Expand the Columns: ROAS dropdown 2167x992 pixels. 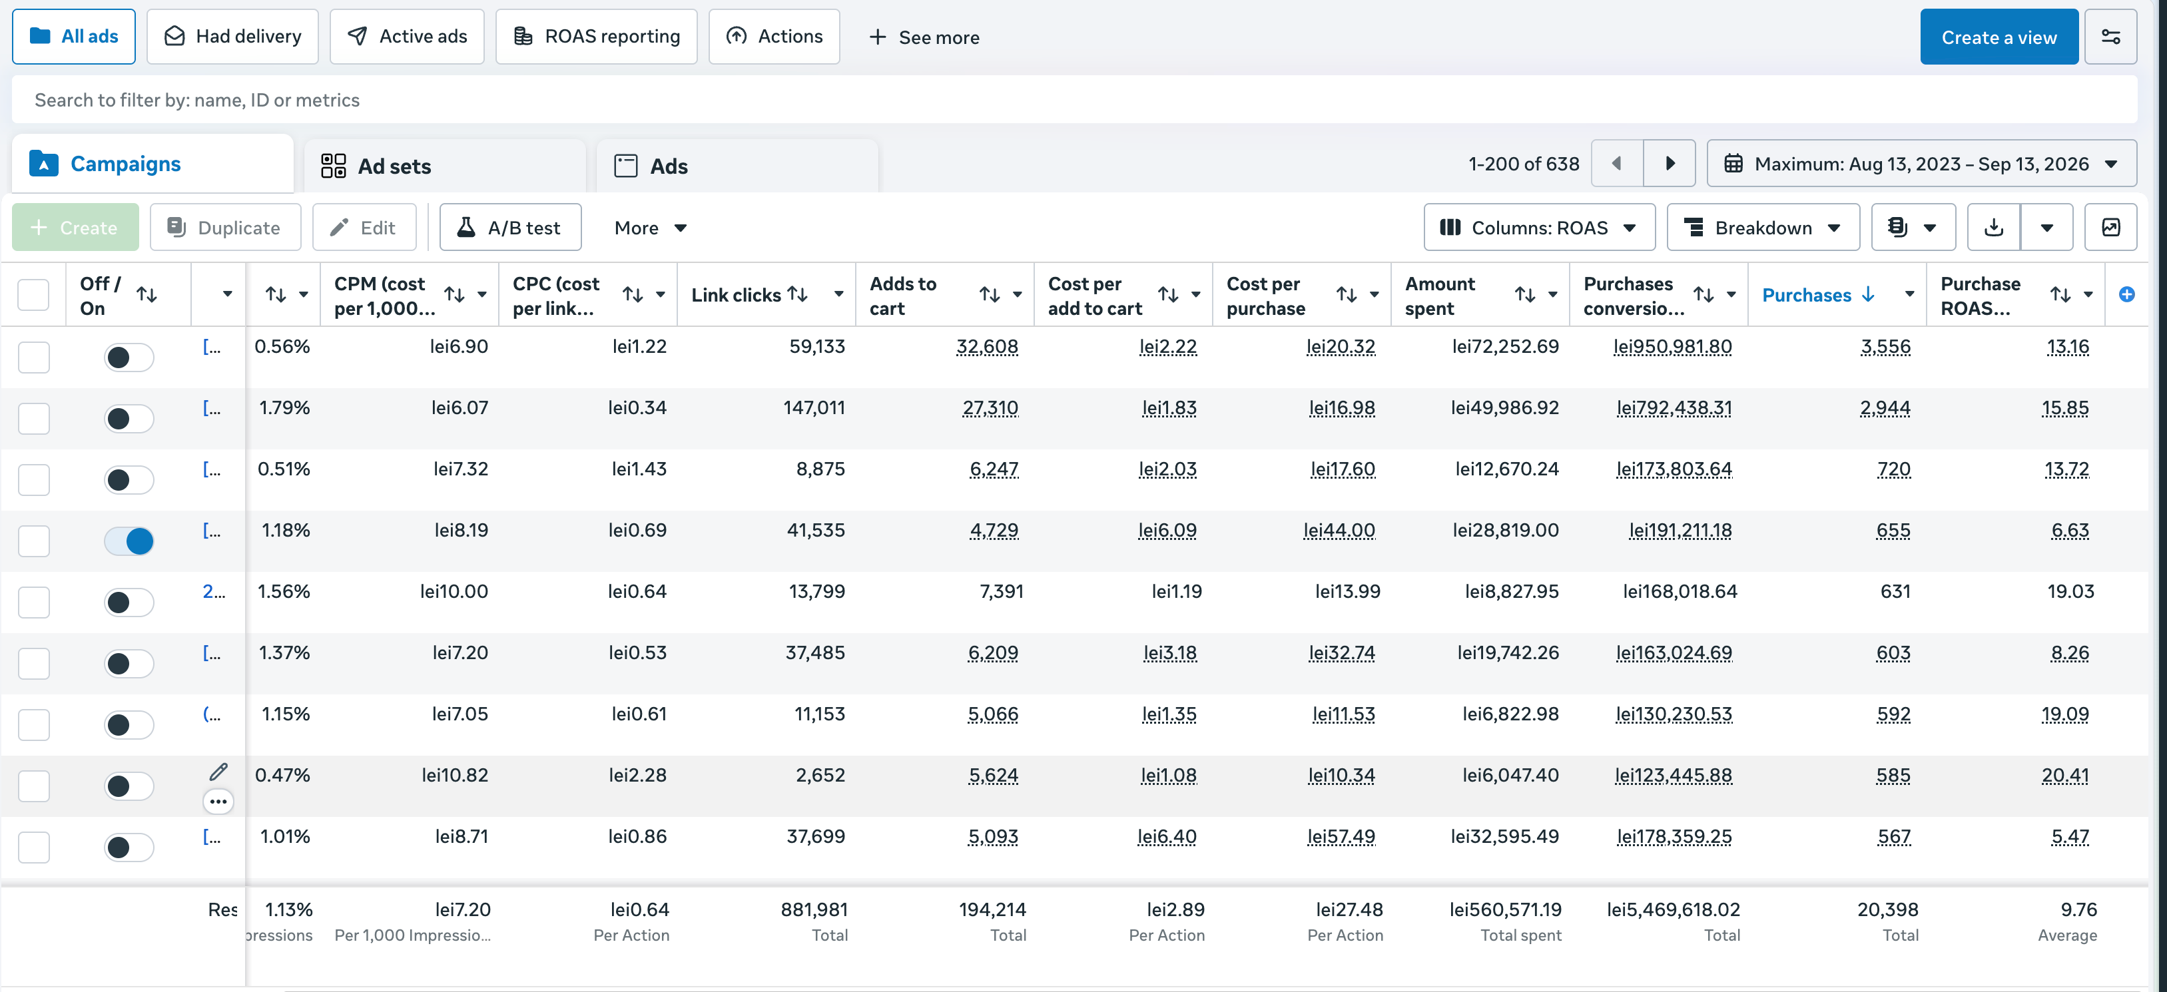coord(1538,227)
